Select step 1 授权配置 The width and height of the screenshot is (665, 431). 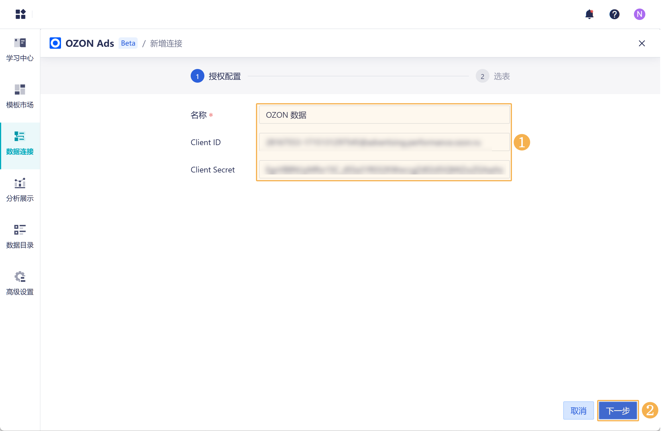point(216,76)
